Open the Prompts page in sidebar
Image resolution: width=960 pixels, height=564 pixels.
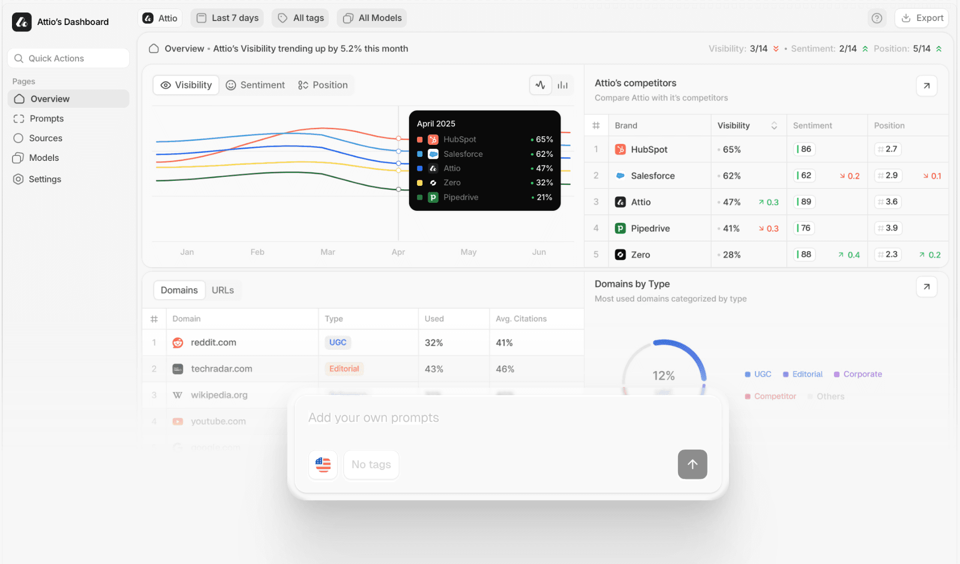[46, 118]
